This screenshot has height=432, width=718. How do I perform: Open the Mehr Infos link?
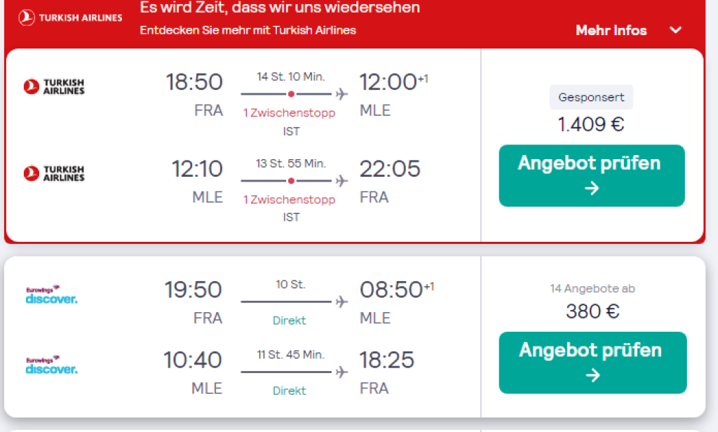pyautogui.click(x=611, y=30)
